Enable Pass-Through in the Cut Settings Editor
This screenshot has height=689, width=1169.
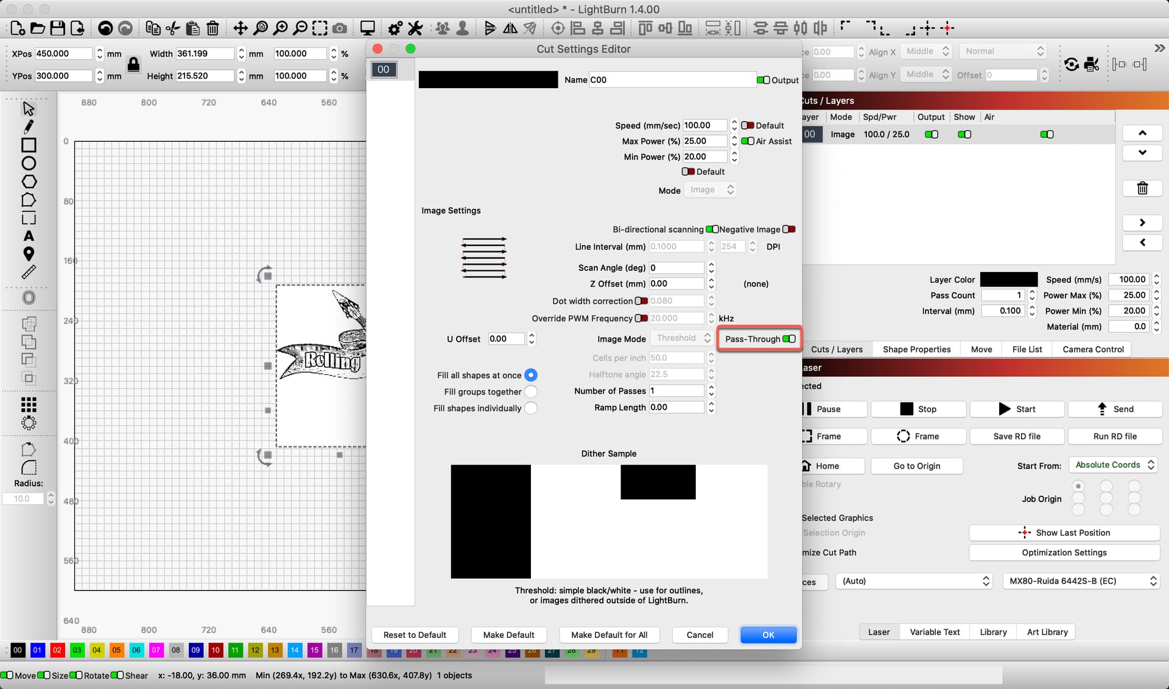click(790, 338)
